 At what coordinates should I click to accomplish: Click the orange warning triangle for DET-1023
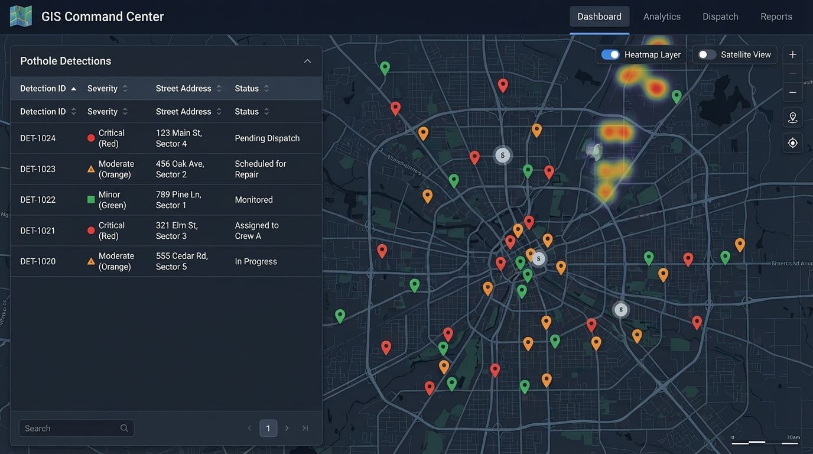coord(90,168)
